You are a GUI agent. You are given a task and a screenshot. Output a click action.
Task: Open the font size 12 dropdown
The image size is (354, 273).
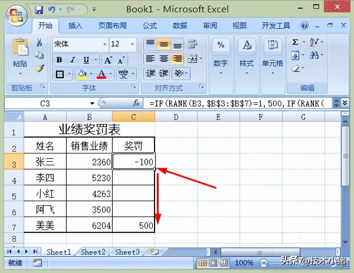pos(132,44)
